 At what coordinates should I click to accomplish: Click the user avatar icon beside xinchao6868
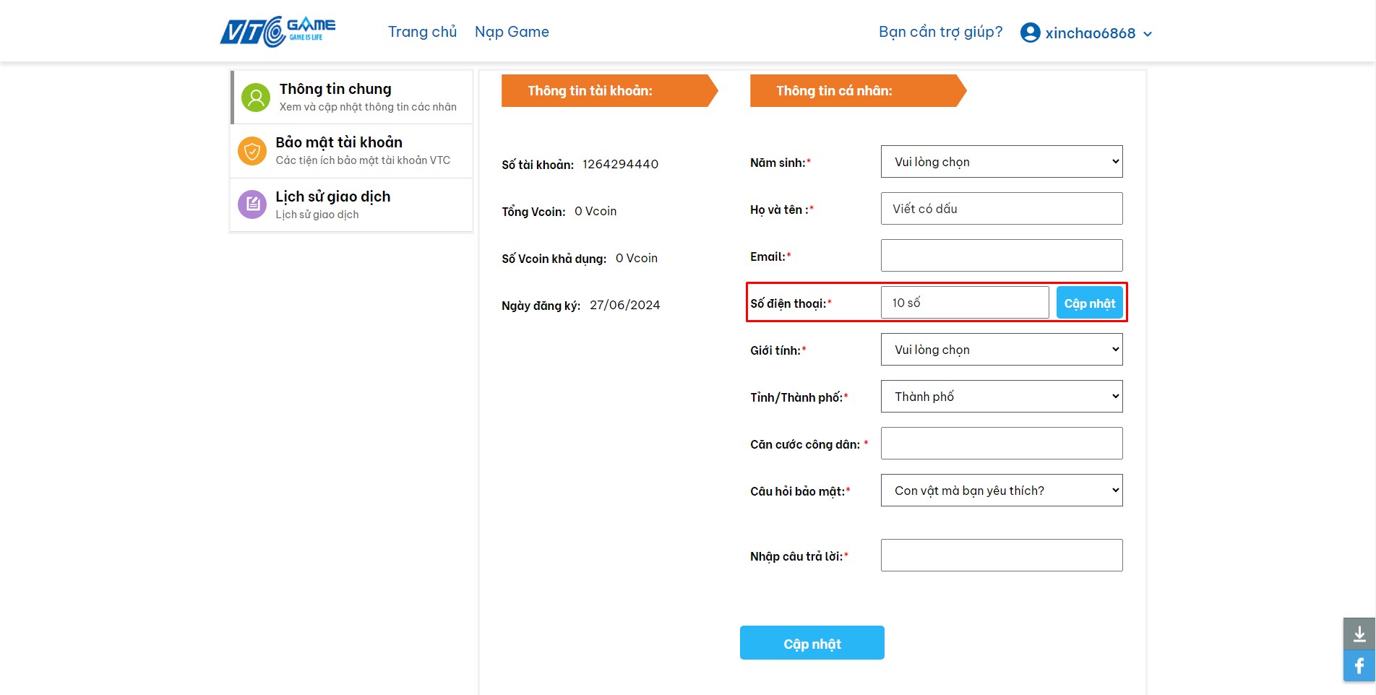(1030, 33)
